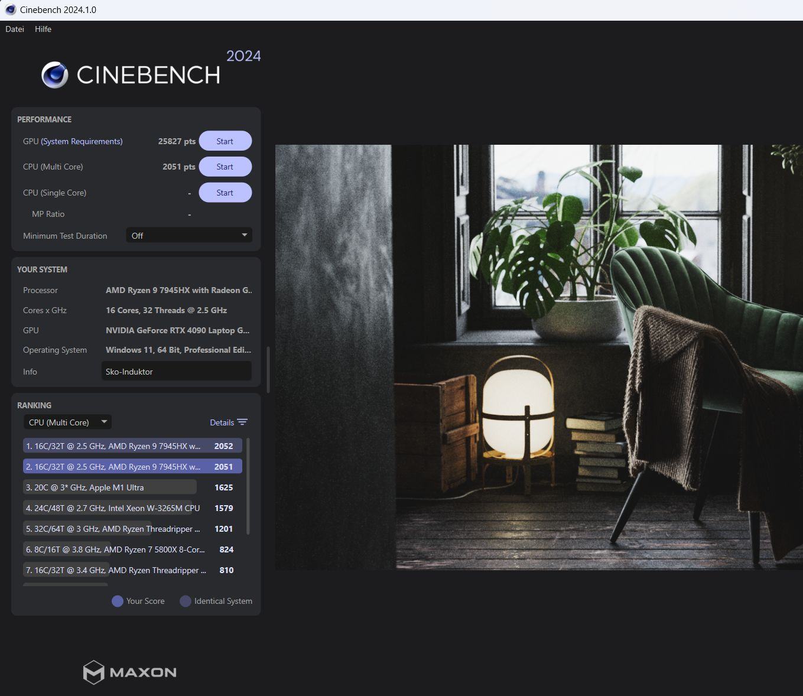Start the GPU benchmark

pos(225,141)
